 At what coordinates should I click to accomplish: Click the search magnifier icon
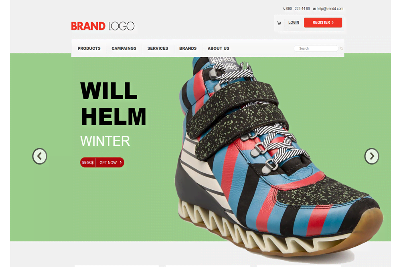pos(341,48)
